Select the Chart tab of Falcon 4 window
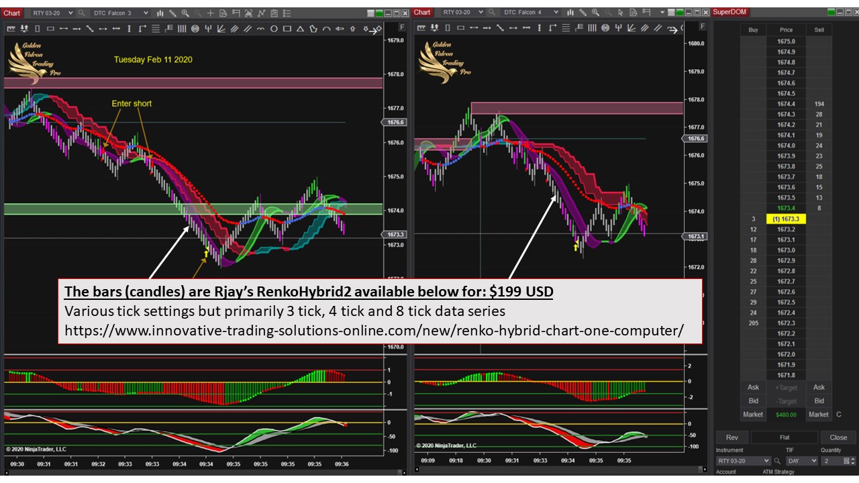Viewport: 859px width, 483px height. [422, 13]
